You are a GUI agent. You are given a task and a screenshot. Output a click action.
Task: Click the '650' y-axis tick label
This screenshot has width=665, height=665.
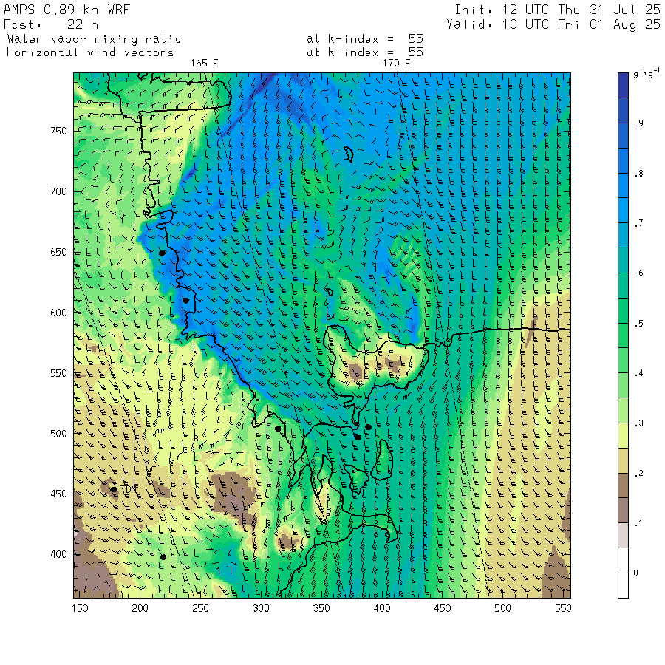coord(58,253)
